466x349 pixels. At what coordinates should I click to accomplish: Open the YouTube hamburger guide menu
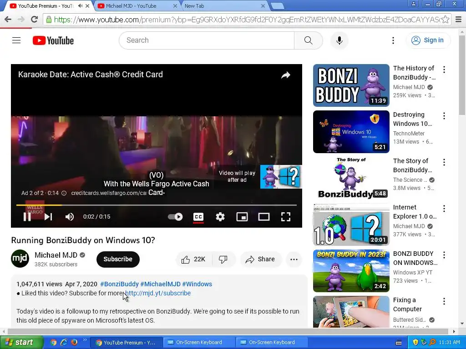16,40
